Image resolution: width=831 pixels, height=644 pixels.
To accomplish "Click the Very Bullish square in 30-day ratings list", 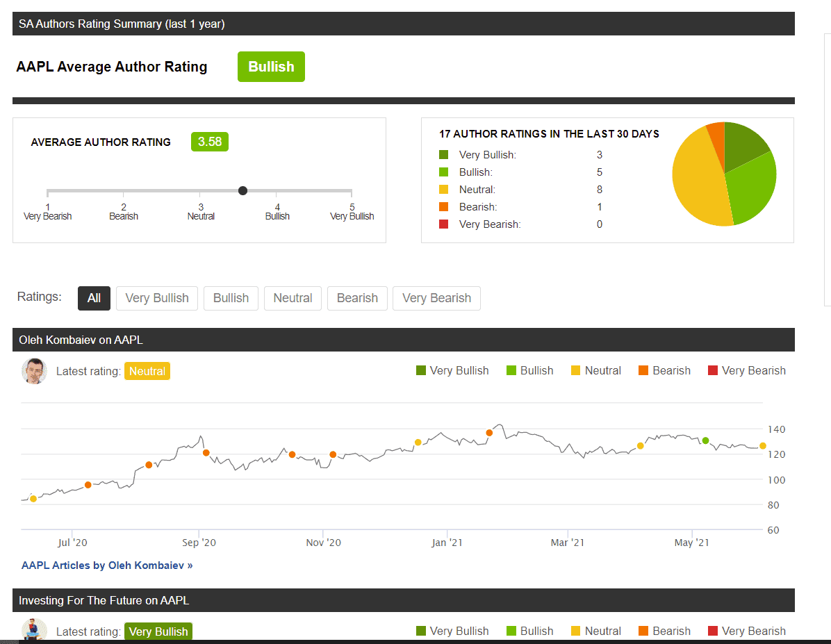I will point(443,155).
